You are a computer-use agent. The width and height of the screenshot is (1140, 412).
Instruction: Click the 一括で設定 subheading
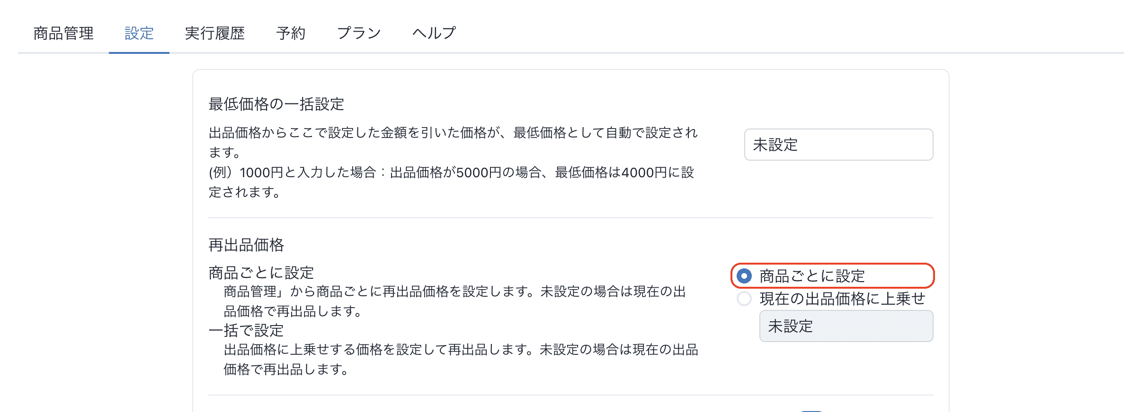click(x=246, y=330)
